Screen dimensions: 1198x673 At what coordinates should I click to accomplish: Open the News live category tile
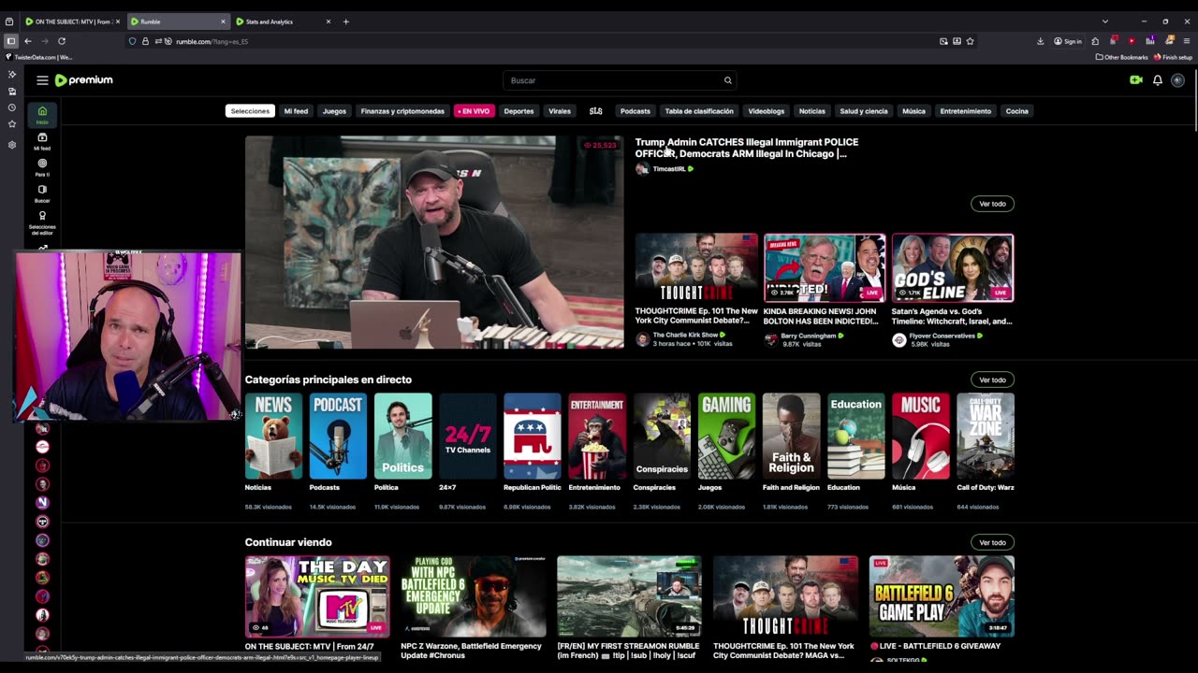(x=273, y=436)
